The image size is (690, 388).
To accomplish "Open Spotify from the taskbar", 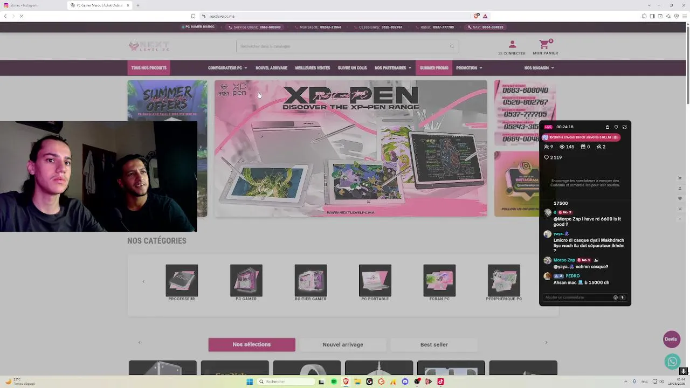I will pyautogui.click(x=334, y=382).
